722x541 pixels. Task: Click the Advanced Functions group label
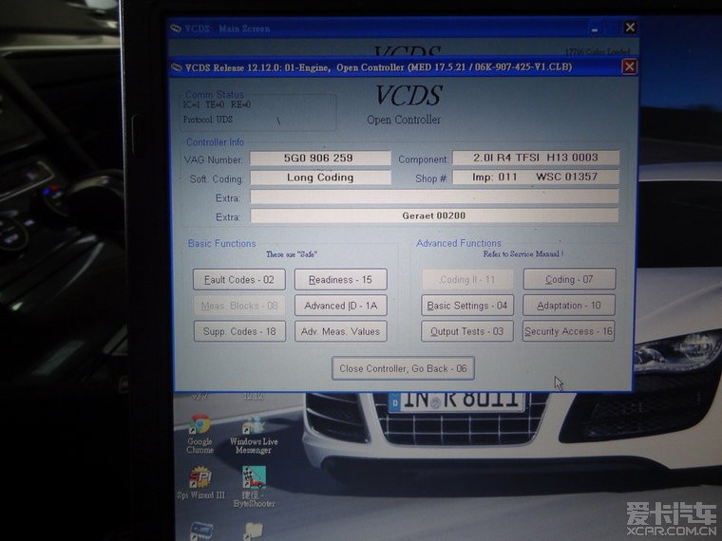459,243
